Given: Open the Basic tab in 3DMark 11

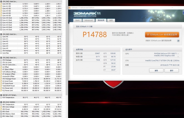Looking at the screenshot, I should [x=77, y=21].
